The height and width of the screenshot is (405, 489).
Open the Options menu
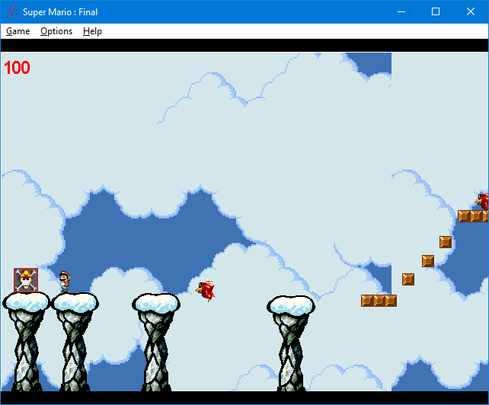click(56, 31)
